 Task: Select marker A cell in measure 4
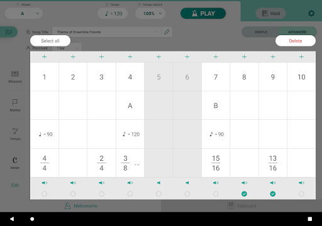(x=130, y=105)
